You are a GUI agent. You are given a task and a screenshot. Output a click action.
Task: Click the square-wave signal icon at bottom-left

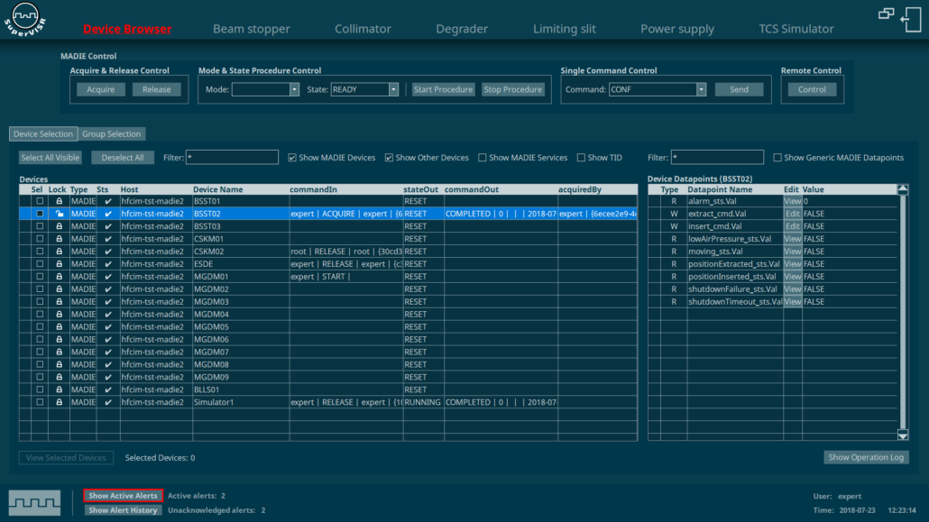pyautogui.click(x=34, y=502)
